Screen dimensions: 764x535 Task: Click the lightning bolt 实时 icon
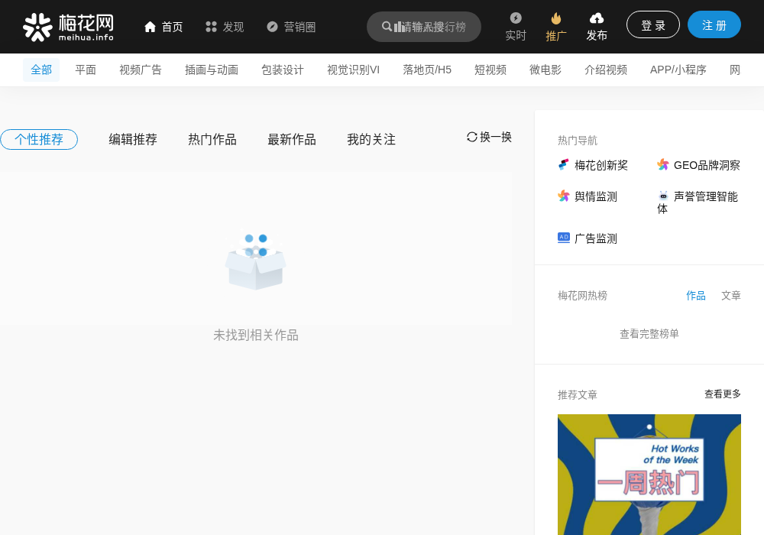coord(516,18)
